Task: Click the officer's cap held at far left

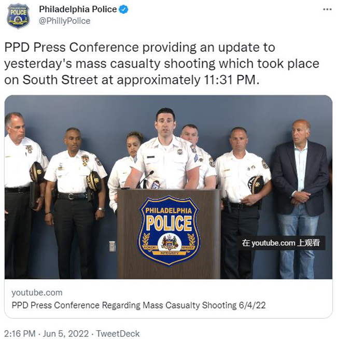Action: pos(37,172)
